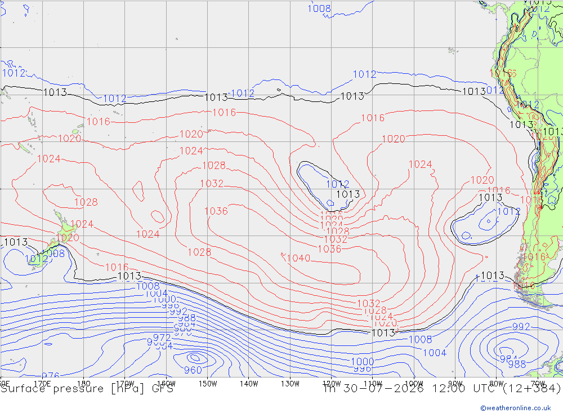Click the 110W longitude label

click(x=373, y=384)
